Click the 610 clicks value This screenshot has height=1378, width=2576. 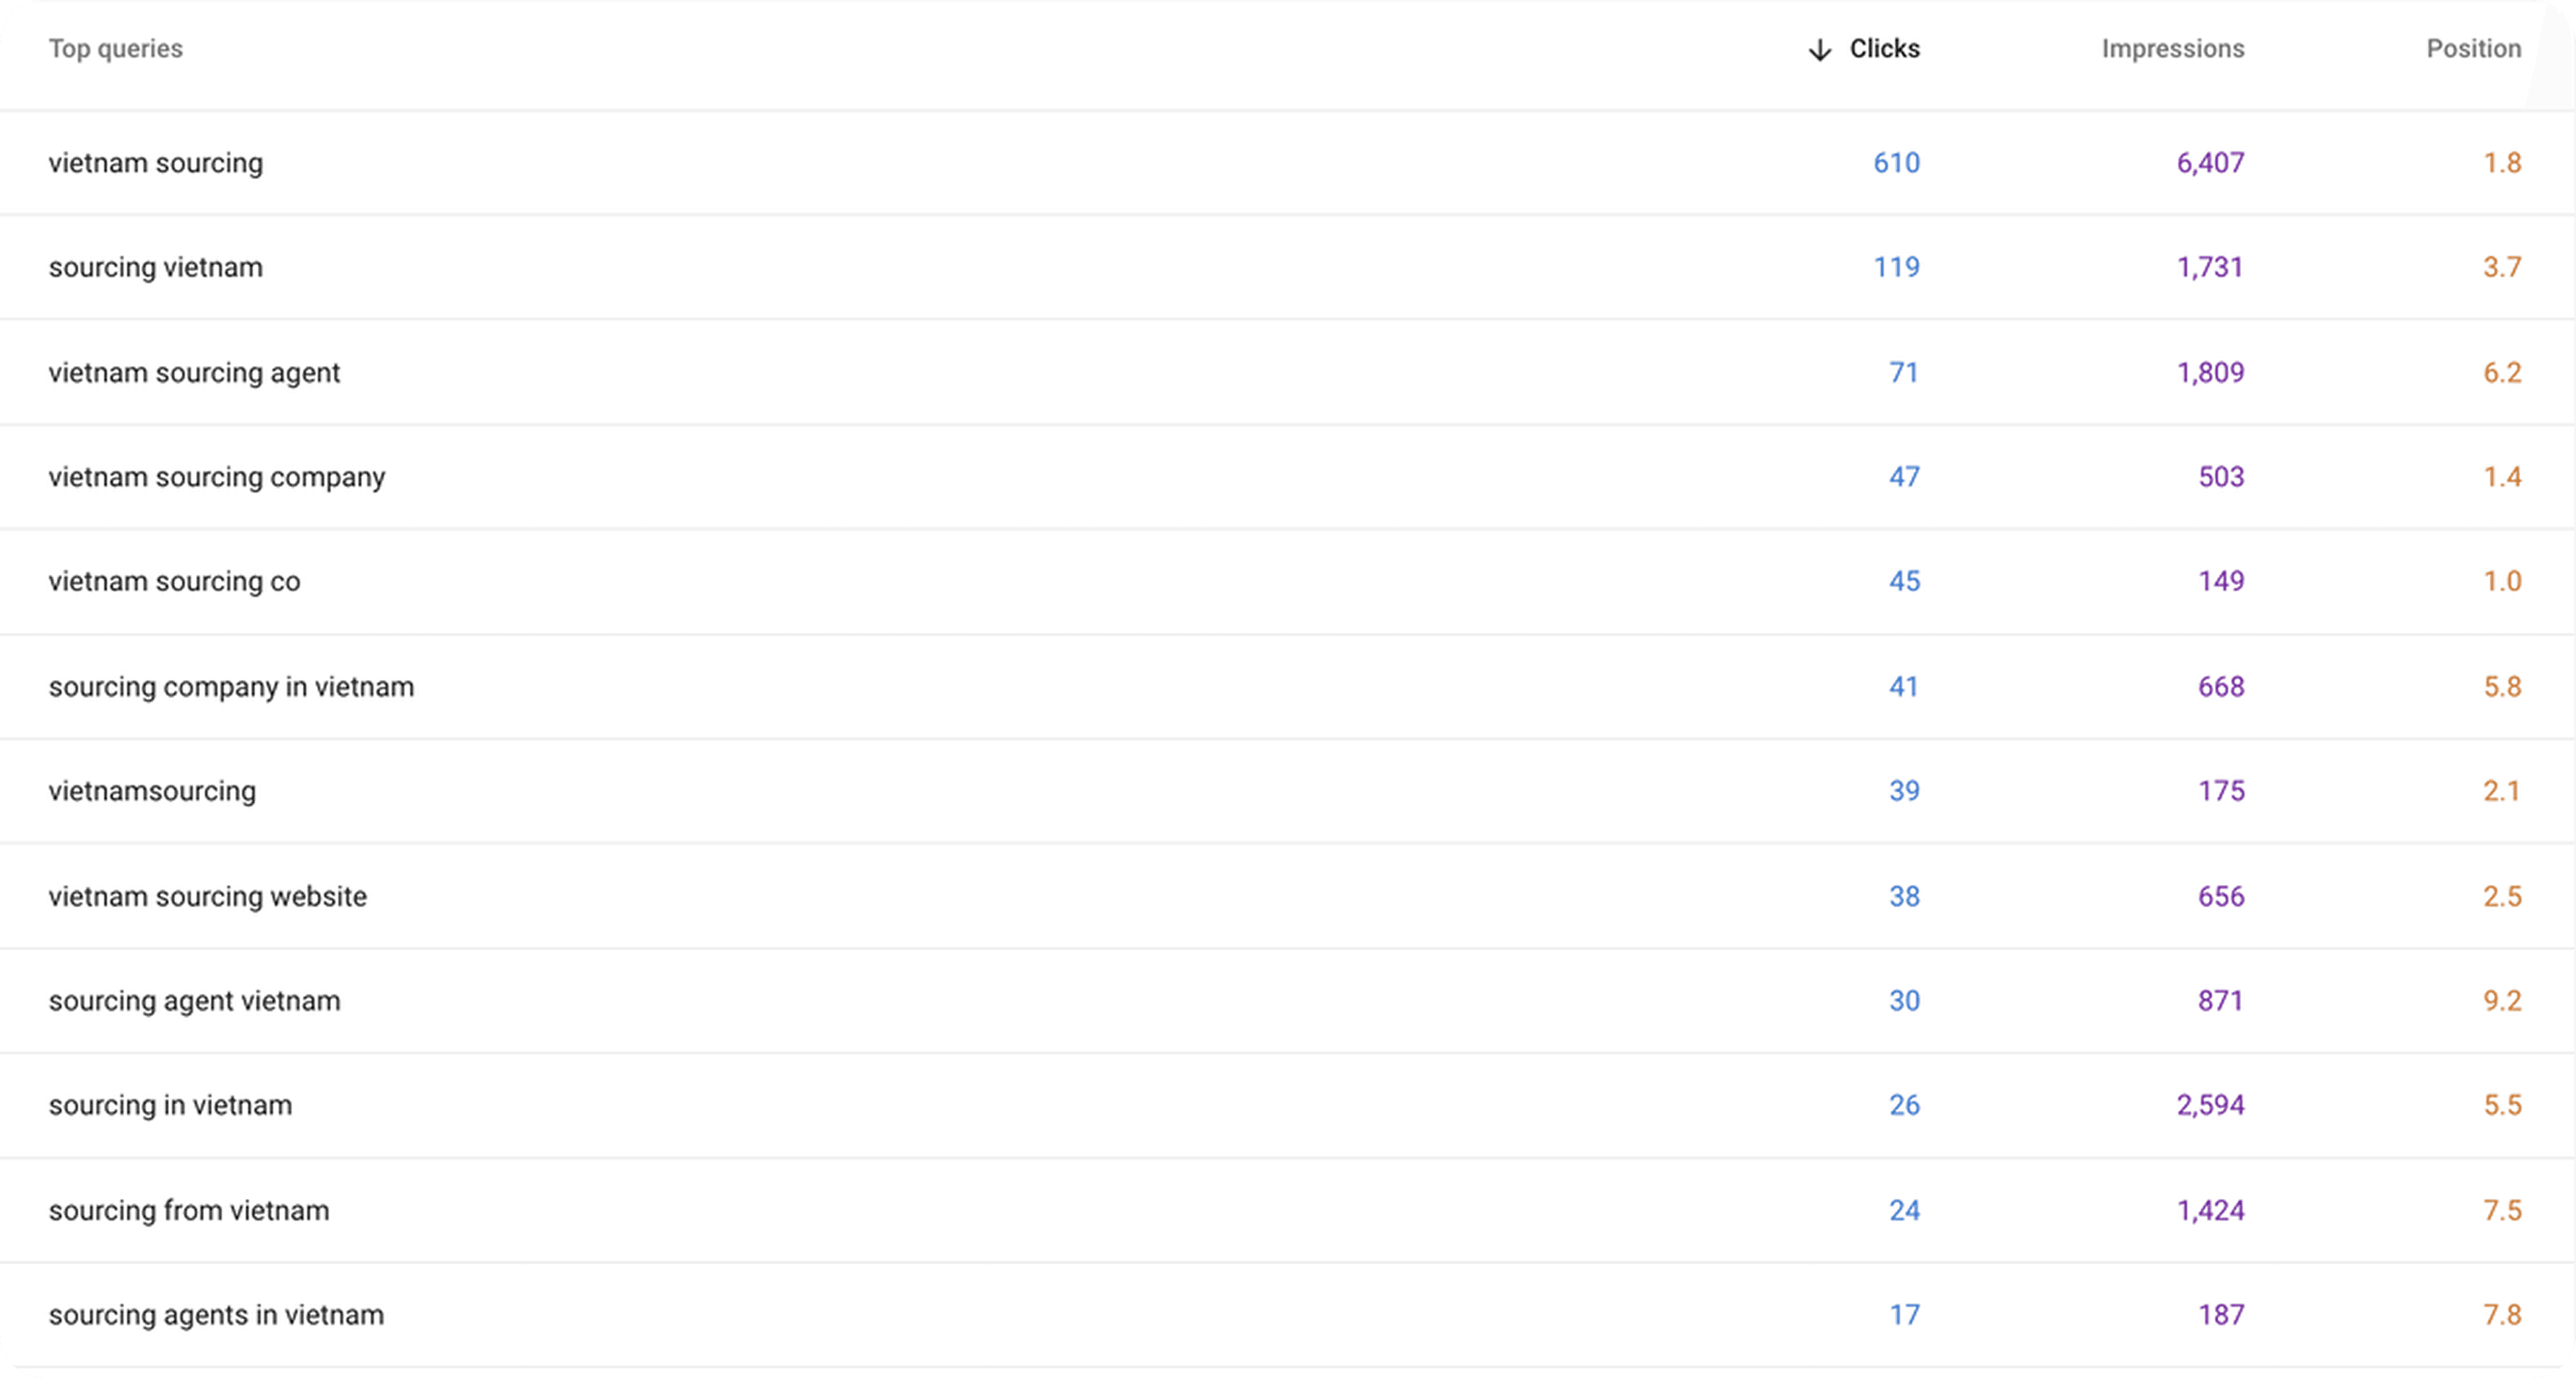pos(1897,163)
